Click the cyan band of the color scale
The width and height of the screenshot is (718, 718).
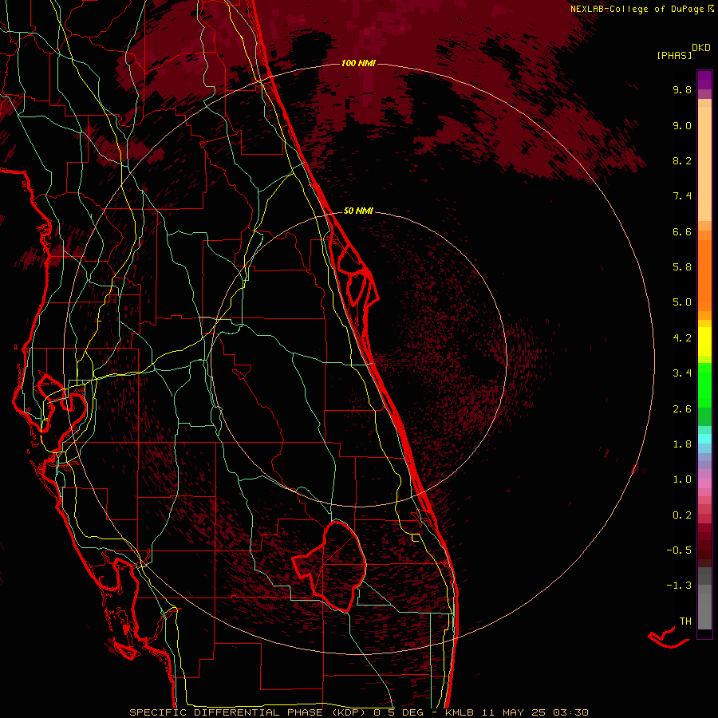[704, 438]
